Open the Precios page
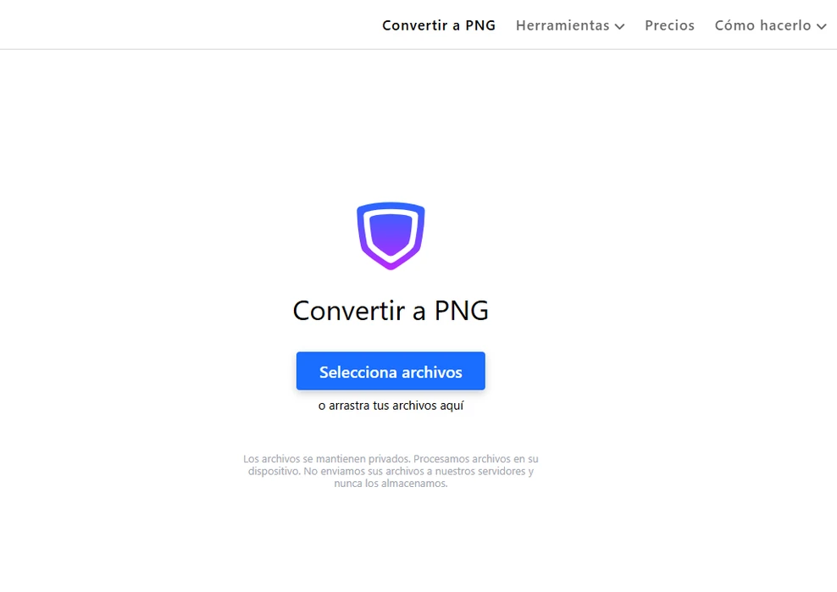The image size is (837, 592). point(669,25)
